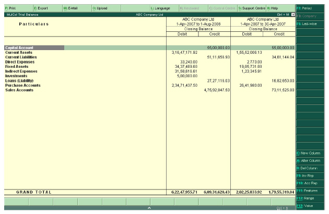Add a New Column
329x214 pixels.
pos(310,153)
